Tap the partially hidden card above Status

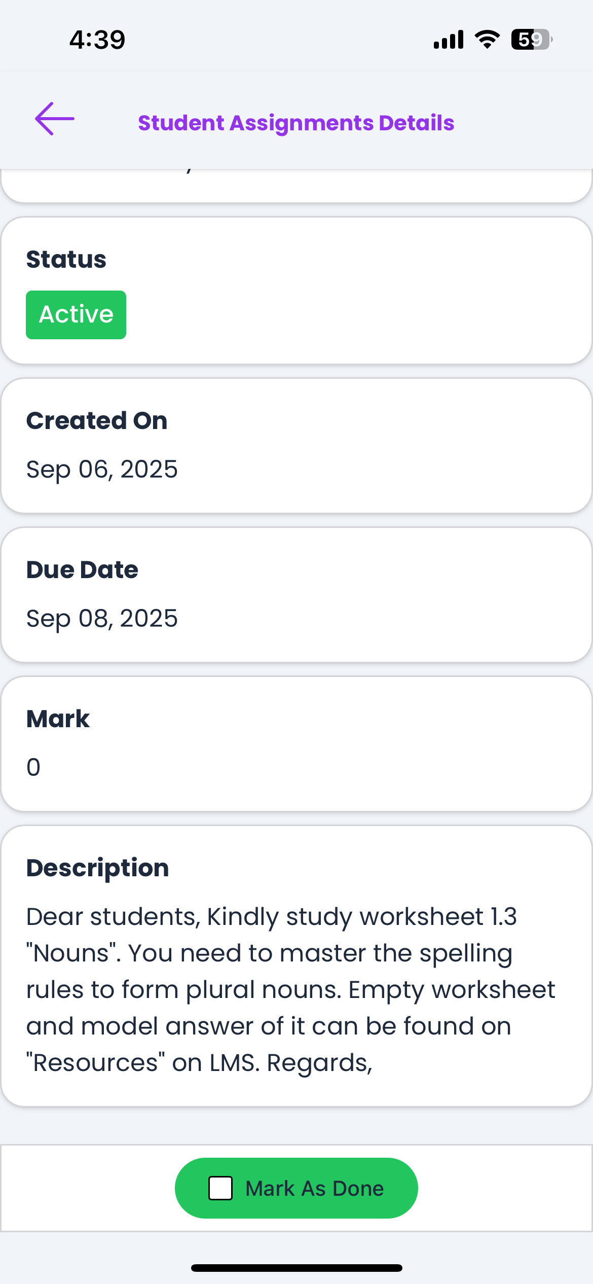click(x=296, y=186)
